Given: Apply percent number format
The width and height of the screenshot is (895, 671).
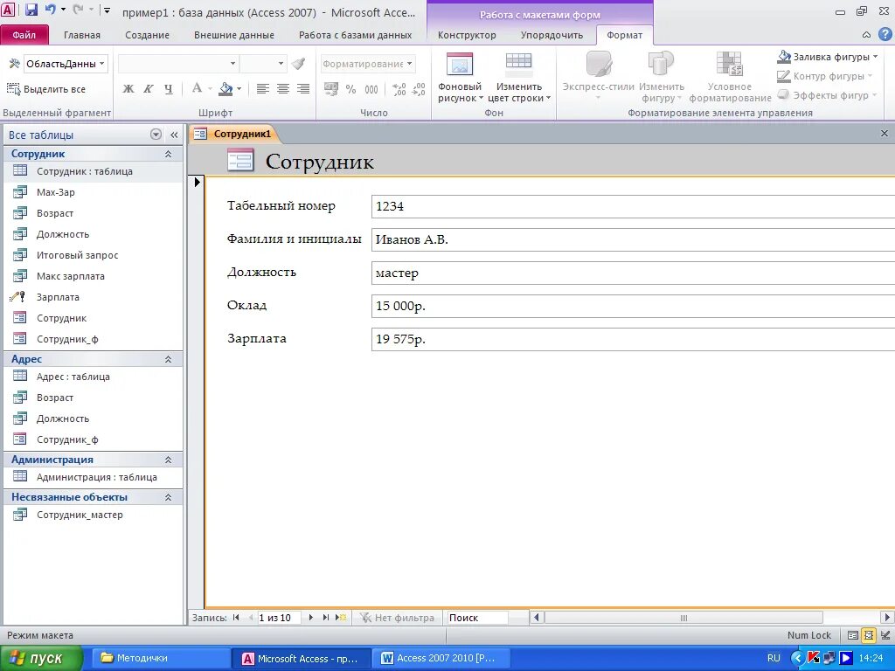Looking at the screenshot, I should (x=351, y=89).
